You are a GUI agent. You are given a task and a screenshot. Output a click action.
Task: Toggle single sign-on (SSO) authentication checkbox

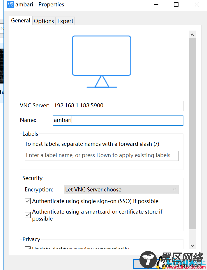(28, 201)
